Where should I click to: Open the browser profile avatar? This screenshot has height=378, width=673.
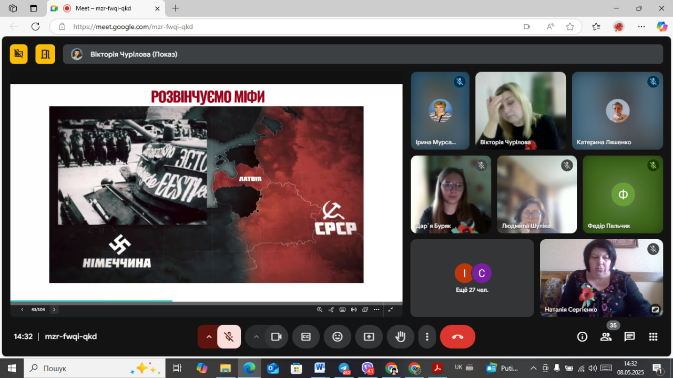(619, 27)
